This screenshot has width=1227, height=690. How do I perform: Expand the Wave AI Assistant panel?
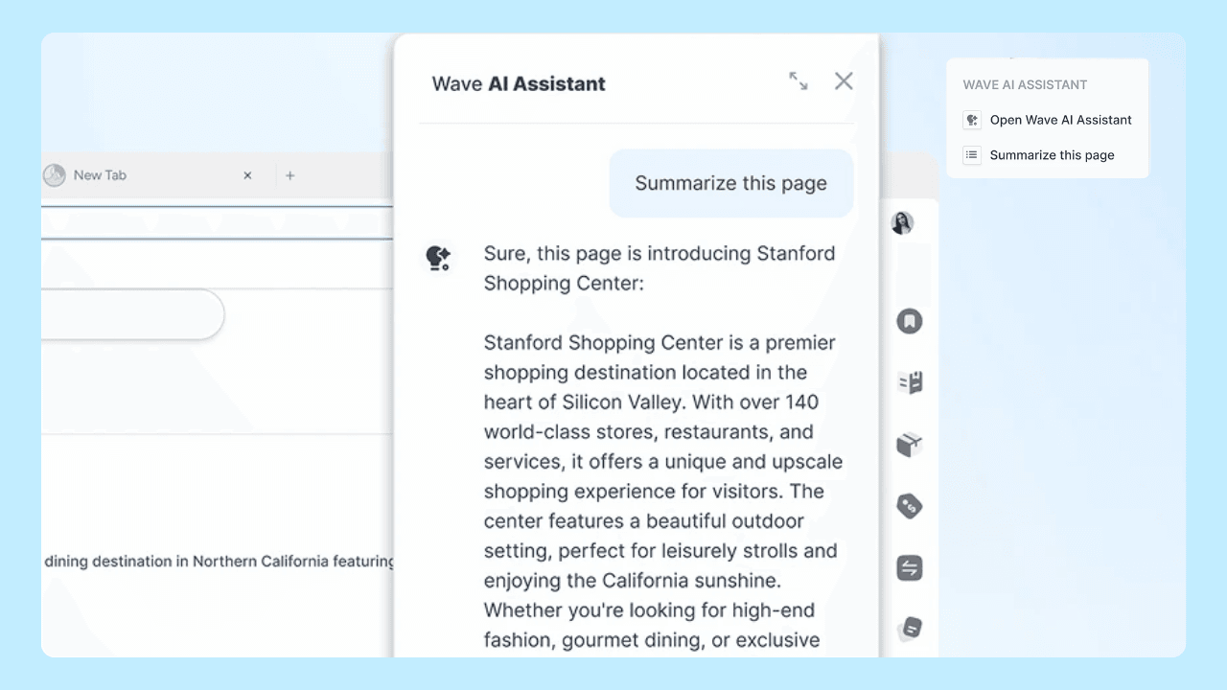pos(799,81)
